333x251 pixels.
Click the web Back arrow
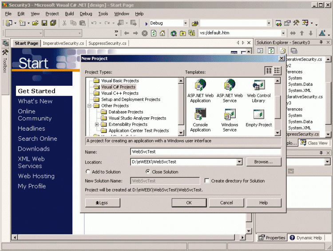pos(127,33)
